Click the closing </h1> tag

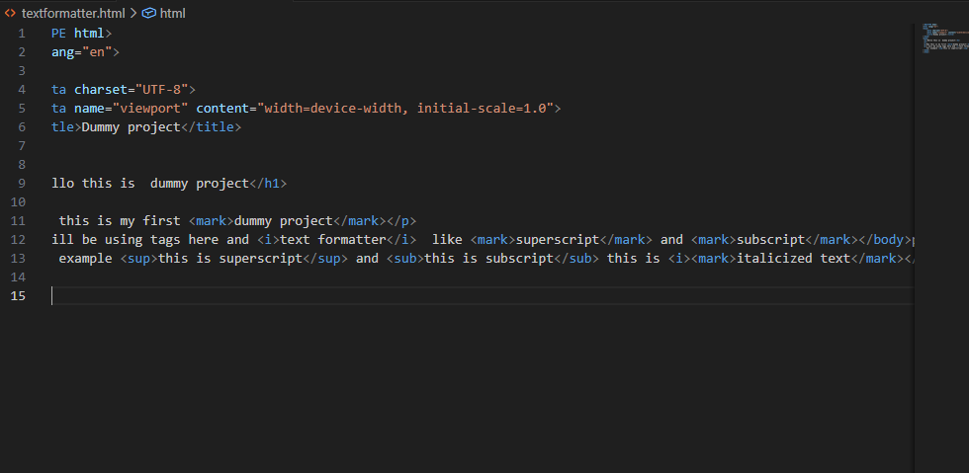268,184
